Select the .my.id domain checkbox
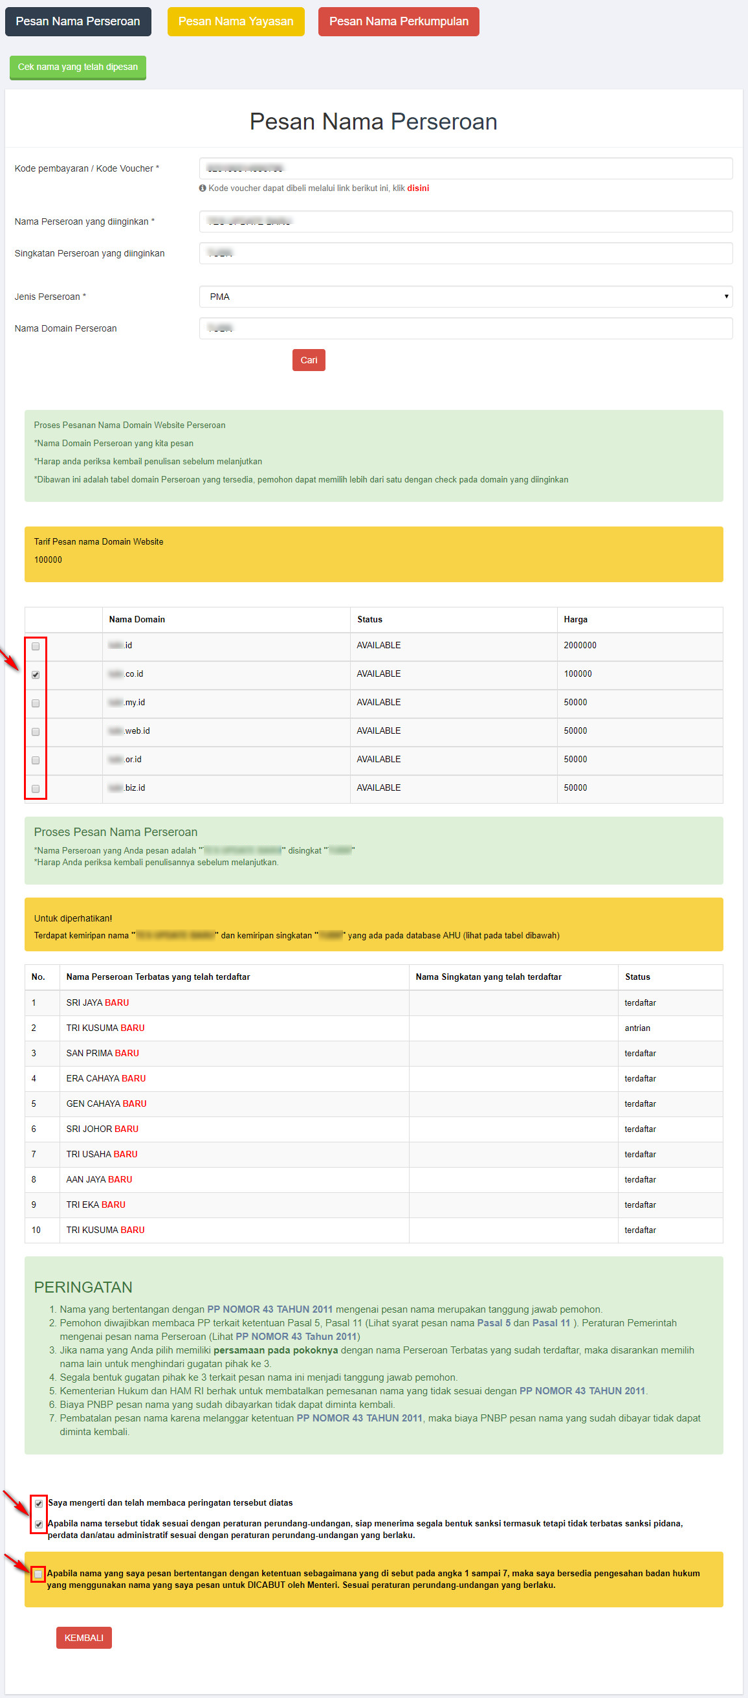The width and height of the screenshot is (748, 1698). 36,703
